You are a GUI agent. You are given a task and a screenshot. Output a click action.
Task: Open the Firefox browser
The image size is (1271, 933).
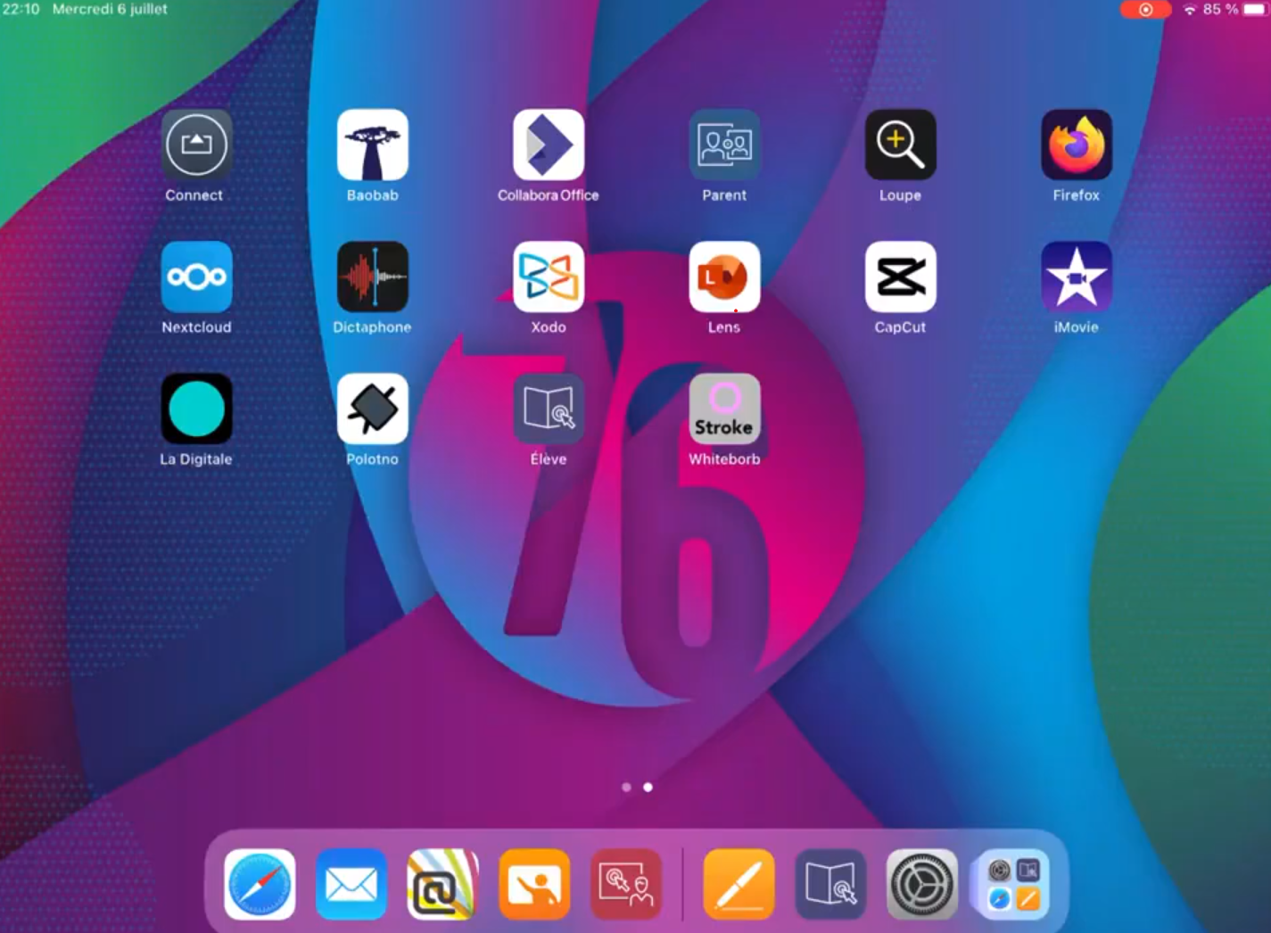1076,145
